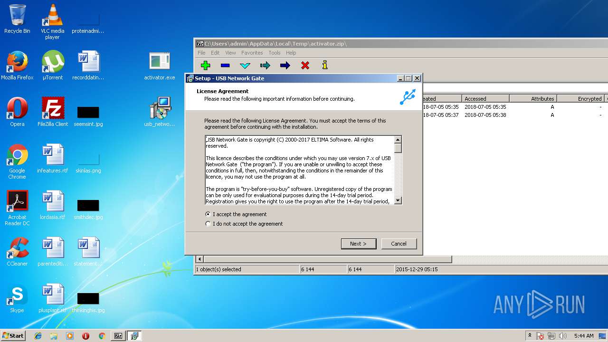The width and height of the screenshot is (608, 342).
Task: Select the skinlas.png desktop file
Action: 88,162
